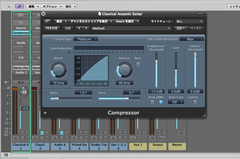Toggle stereo format icon on Studio Too channel

point(94,138)
